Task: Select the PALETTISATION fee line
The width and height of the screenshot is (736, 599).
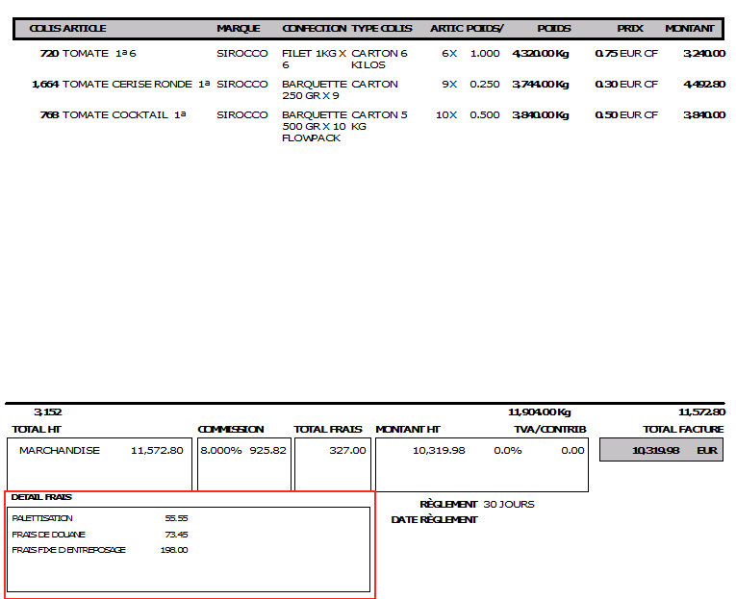Action: pos(42,518)
